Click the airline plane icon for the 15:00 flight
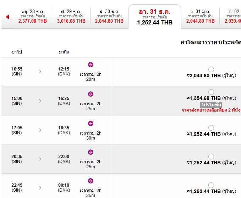The image size is (241, 198). coord(91,94)
